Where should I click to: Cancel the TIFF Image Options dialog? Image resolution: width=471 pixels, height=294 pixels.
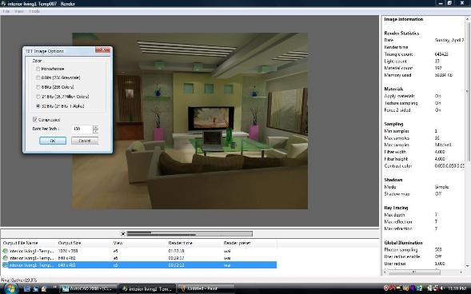tap(85, 141)
